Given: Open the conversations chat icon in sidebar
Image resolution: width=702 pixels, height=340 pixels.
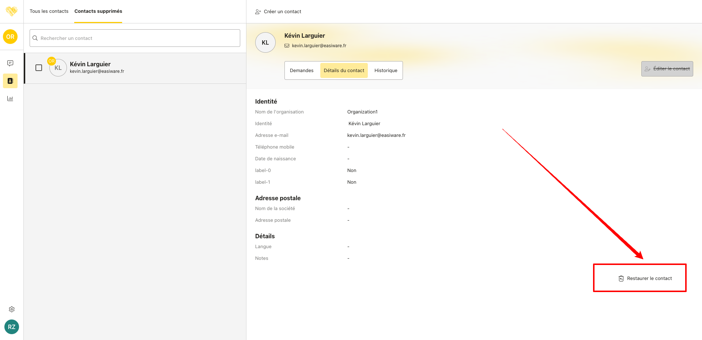Looking at the screenshot, I should coord(10,63).
